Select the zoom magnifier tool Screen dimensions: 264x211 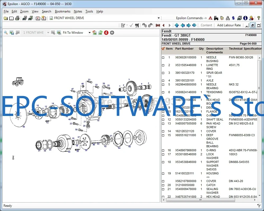[x=5, y=32]
